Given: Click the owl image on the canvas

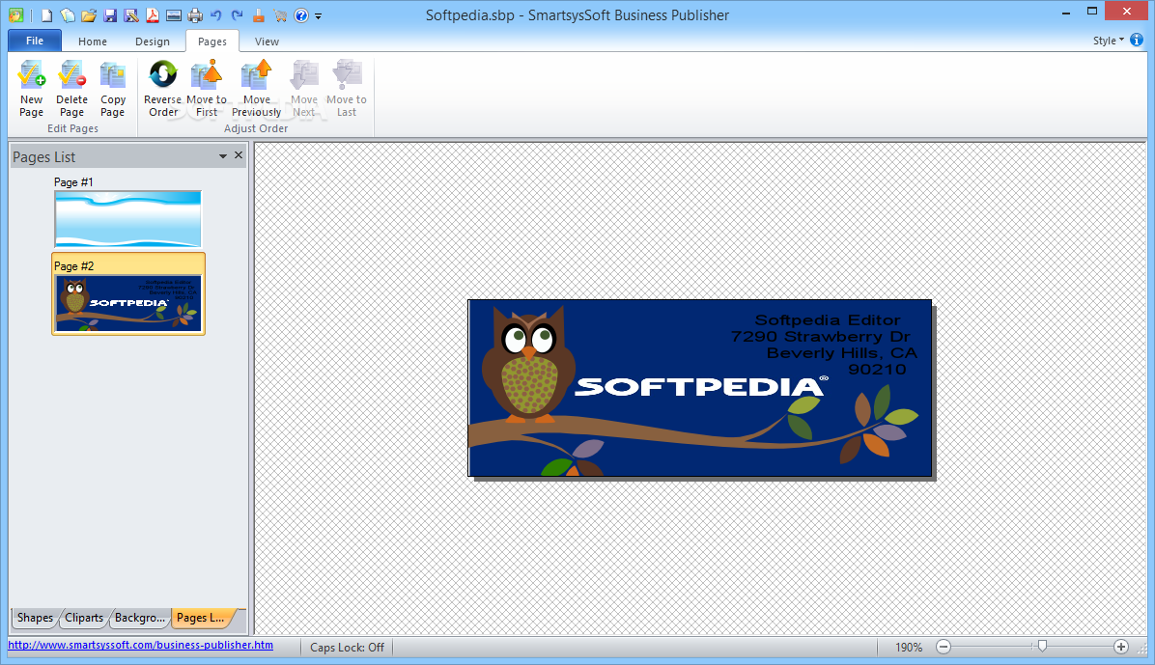Looking at the screenshot, I should click(528, 364).
